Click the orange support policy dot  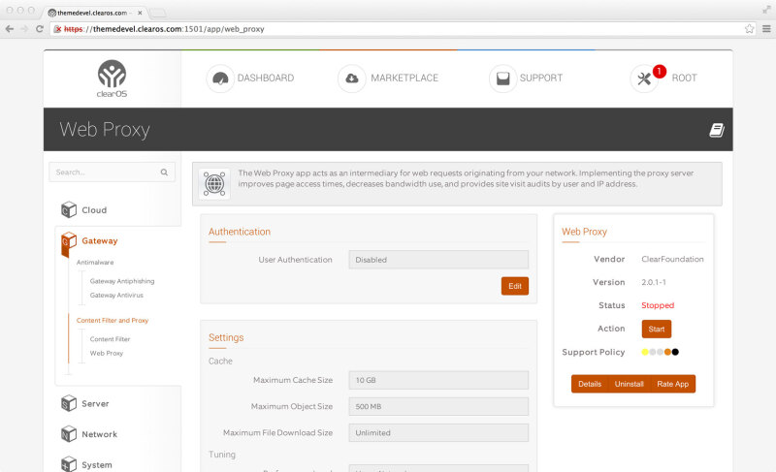(x=667, y=352)
